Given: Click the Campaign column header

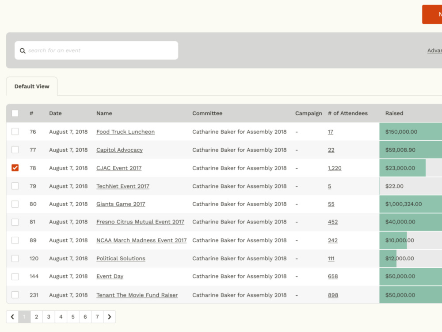Looking at the screenshot, I should pyautogui.click(x=309, y=113).
